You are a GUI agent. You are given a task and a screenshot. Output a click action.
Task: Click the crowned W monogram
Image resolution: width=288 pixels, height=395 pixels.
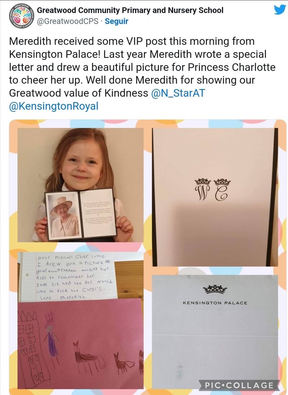(203, 189)
